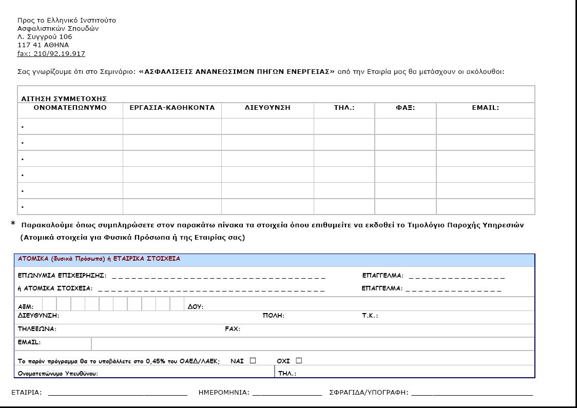This screenshot has height=408, width=577.
Task: Click ΕΠΑΓΓΕΛΜΑ line beside ΕΠΩΝΥΜΙΑ ΕΠΙΧΕΙΡΗΣΗΣ
Action: 456,276
